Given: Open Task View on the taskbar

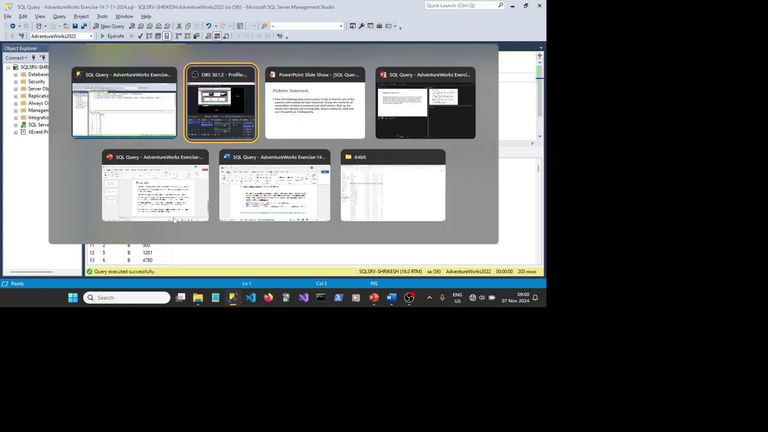Looking at the screenshot, I should click(181, 298).
